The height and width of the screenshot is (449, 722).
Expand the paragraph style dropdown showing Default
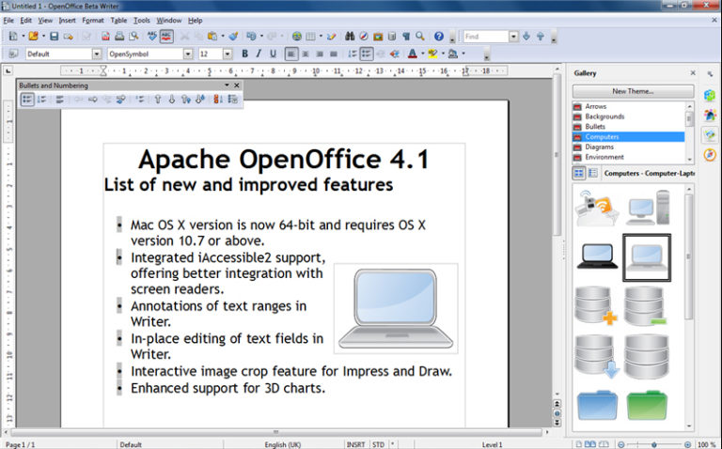[x=97, y=54]
